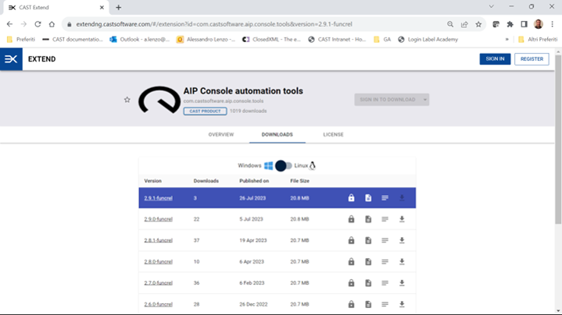Toggle the browser side panel icon

pos(524,24)
